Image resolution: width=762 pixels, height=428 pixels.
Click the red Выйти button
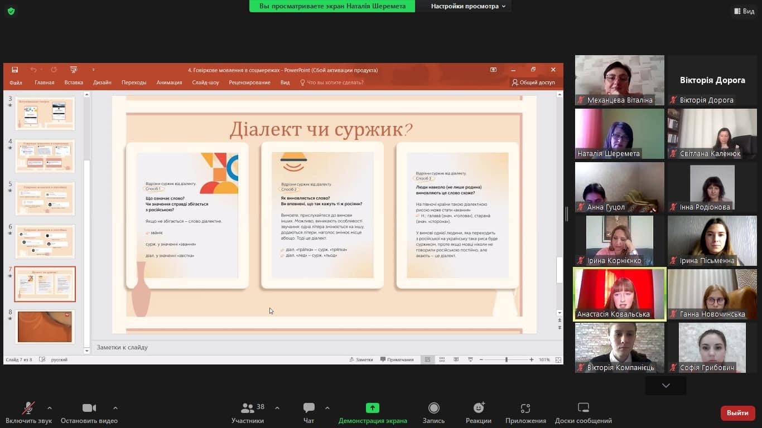737,413
